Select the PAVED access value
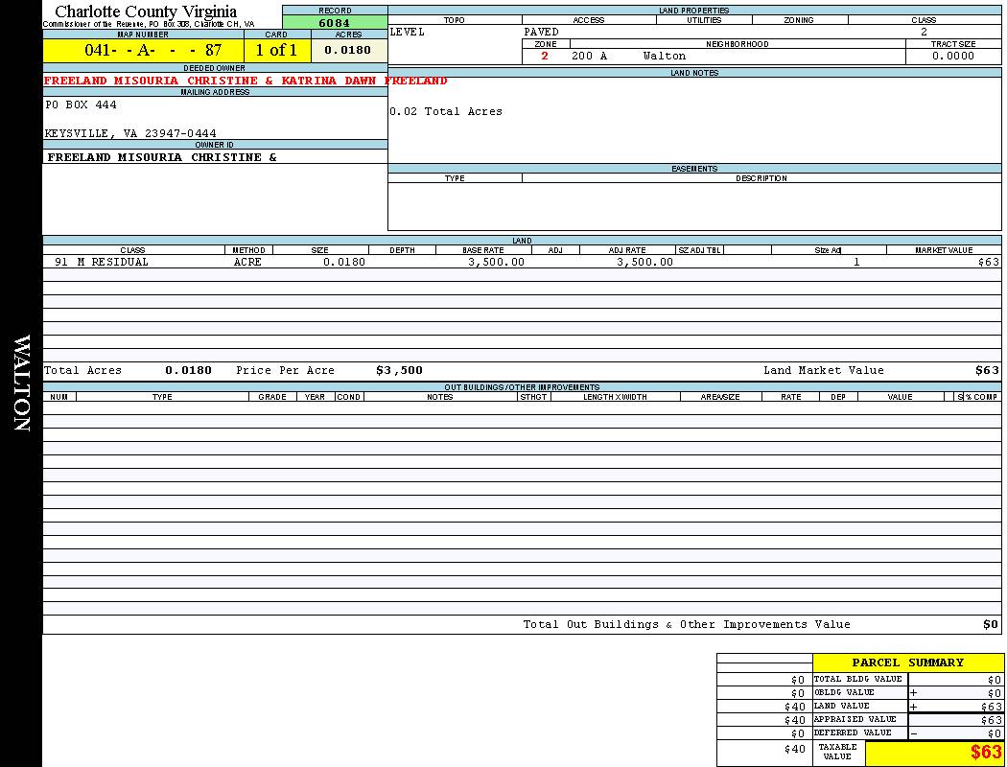The width and height of the screenshot is (1007, 767). (x=541, y=33)
